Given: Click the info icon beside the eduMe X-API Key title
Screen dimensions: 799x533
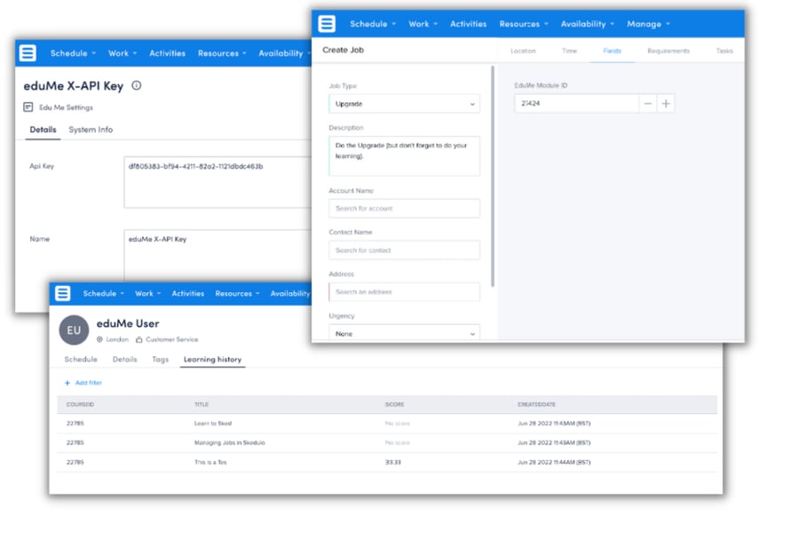Looking at the screenshot, I should 137,85.
